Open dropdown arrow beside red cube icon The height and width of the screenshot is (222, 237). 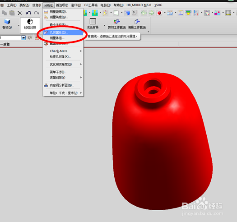(x=165, y=13)
